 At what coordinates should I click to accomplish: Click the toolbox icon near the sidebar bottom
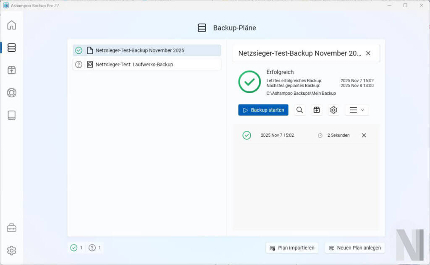11,227
